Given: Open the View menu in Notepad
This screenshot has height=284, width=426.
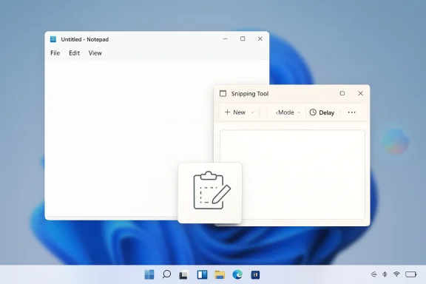Looking at the screenshot, I should (x=95, y=53).
